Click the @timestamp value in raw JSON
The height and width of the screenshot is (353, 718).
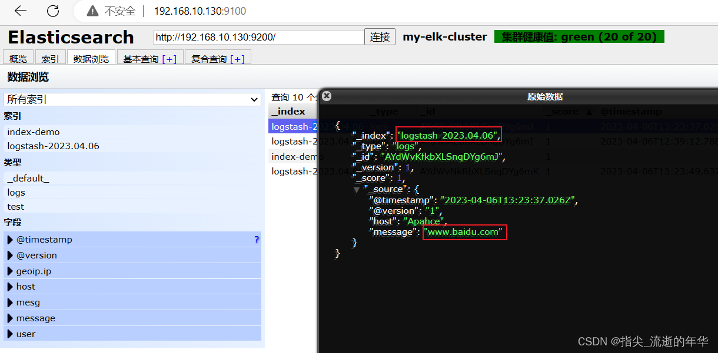point(509,200)
